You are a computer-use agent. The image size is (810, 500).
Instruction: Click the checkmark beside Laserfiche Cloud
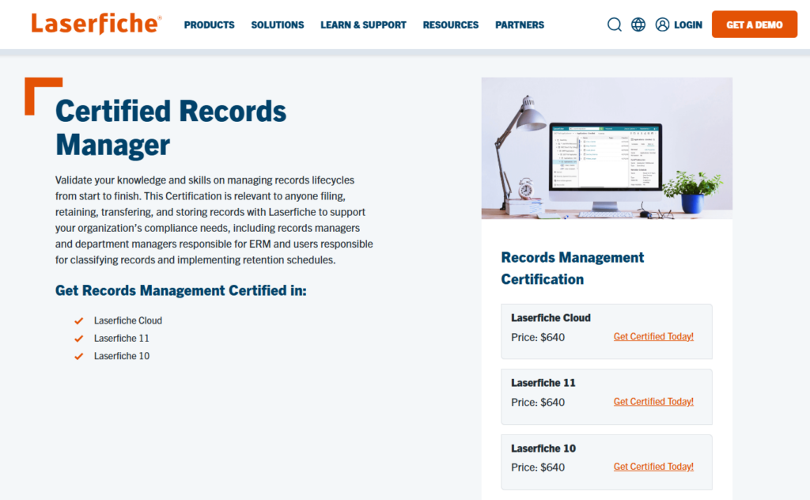coord(78,321)
